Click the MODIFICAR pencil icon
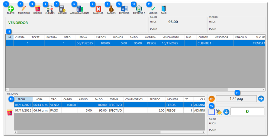Viewport: 269px width, 137px height. 24,9
